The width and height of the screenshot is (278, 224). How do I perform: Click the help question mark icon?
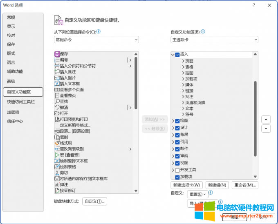pyautogui.click(x=254, y=5)
